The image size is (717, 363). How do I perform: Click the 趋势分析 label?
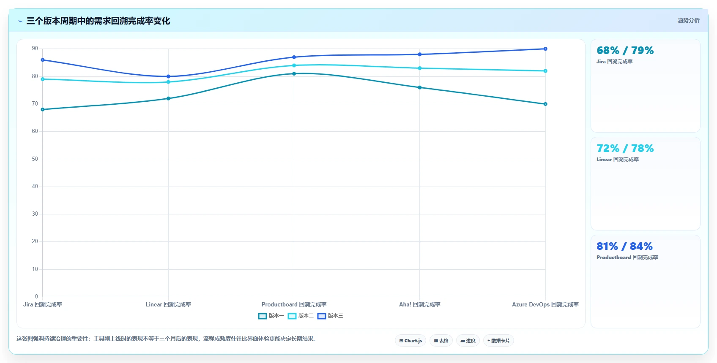coord(689,20)
